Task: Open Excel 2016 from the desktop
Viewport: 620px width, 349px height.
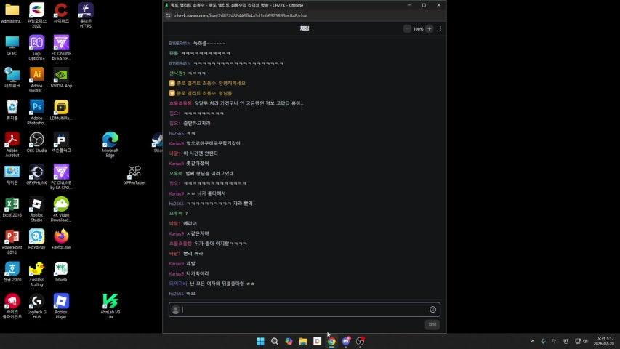Action: [12, 207]
